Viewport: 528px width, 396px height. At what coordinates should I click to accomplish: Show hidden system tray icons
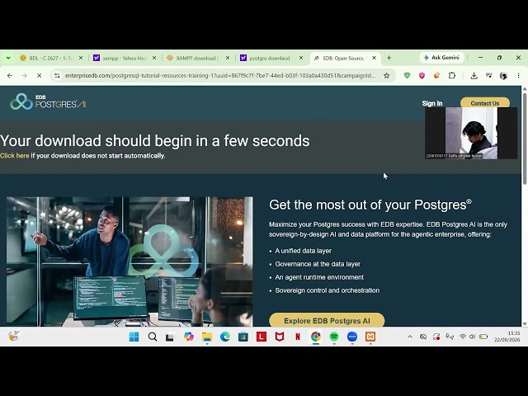tap(410, 337)
